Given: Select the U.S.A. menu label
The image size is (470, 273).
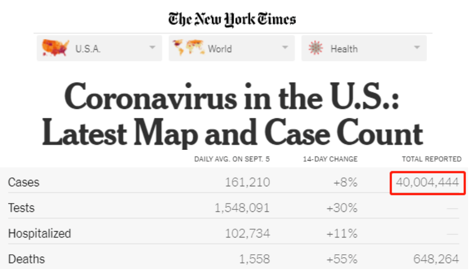Looking at the screenshot, I should tap(88, 49).
